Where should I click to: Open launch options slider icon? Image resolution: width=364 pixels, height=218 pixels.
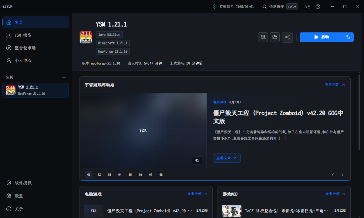[348, 37]
